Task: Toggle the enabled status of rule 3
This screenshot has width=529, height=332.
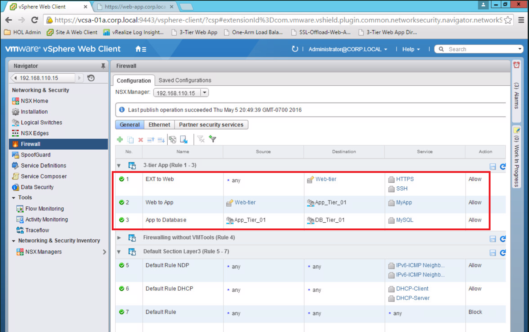Action: (x=122, y=220)
